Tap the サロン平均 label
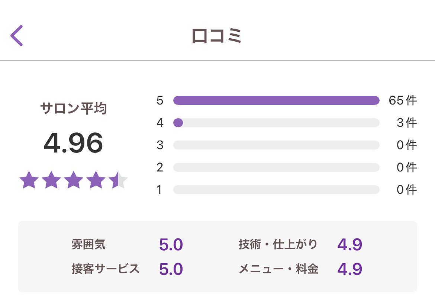 pos(73,109)
